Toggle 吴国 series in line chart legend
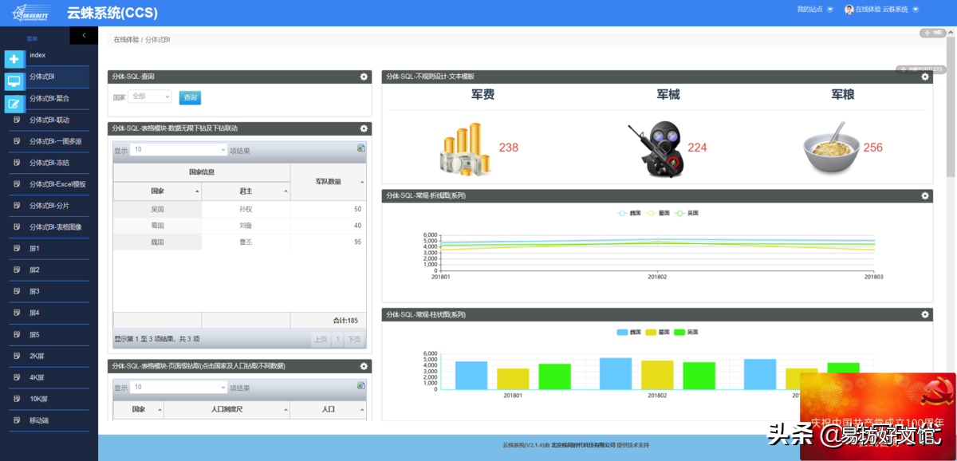This screenshot has height=461, width=957. click(687, 213)
